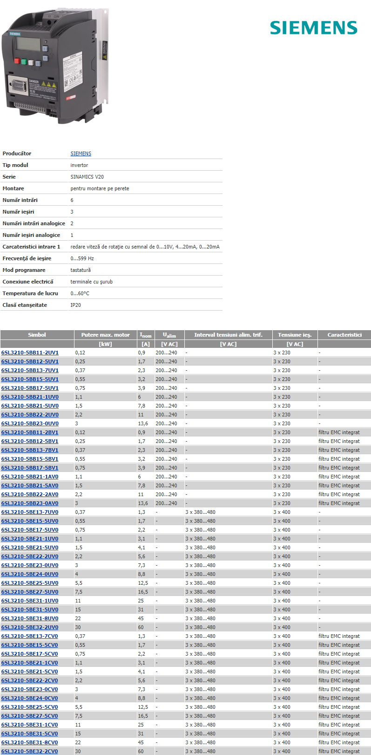Open product link 6SL3210-5BE23-0UV0
Image resolution: width=371 pixels, height=755 pixels.
30,565
